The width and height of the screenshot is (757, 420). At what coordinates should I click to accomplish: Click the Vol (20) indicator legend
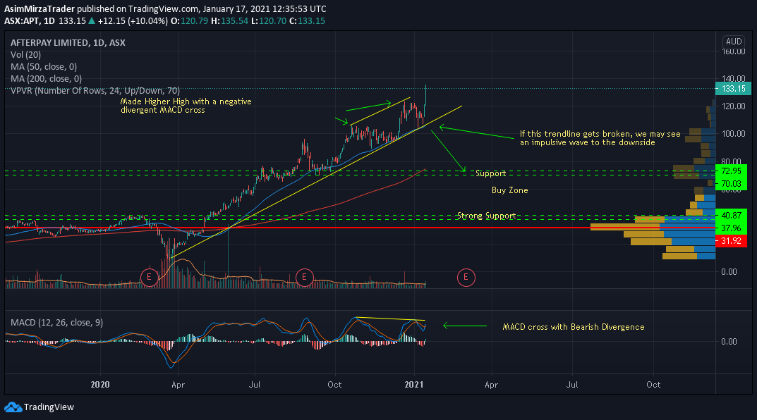coord(25,55)
